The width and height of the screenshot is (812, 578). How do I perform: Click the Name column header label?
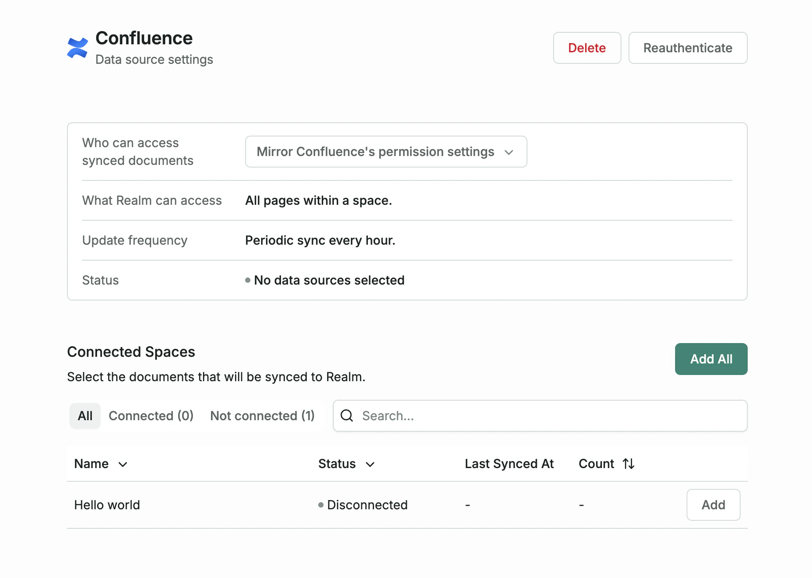(91, 464)
